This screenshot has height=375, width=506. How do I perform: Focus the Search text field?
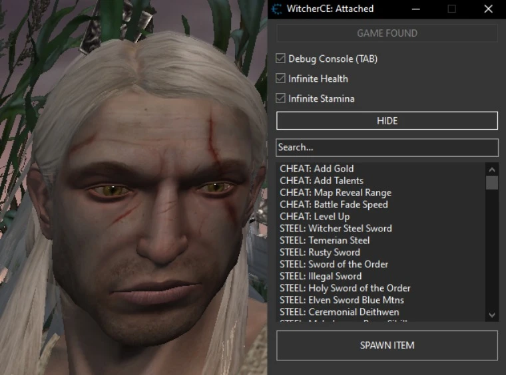(x=387, y=148)
